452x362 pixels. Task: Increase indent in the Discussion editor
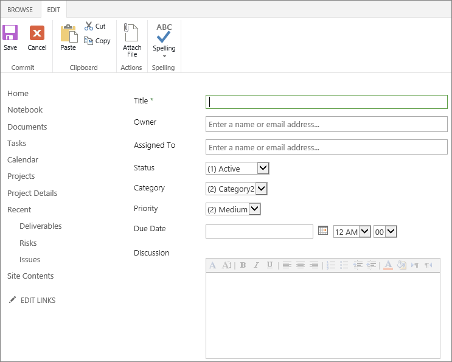(x=371, y=265)
